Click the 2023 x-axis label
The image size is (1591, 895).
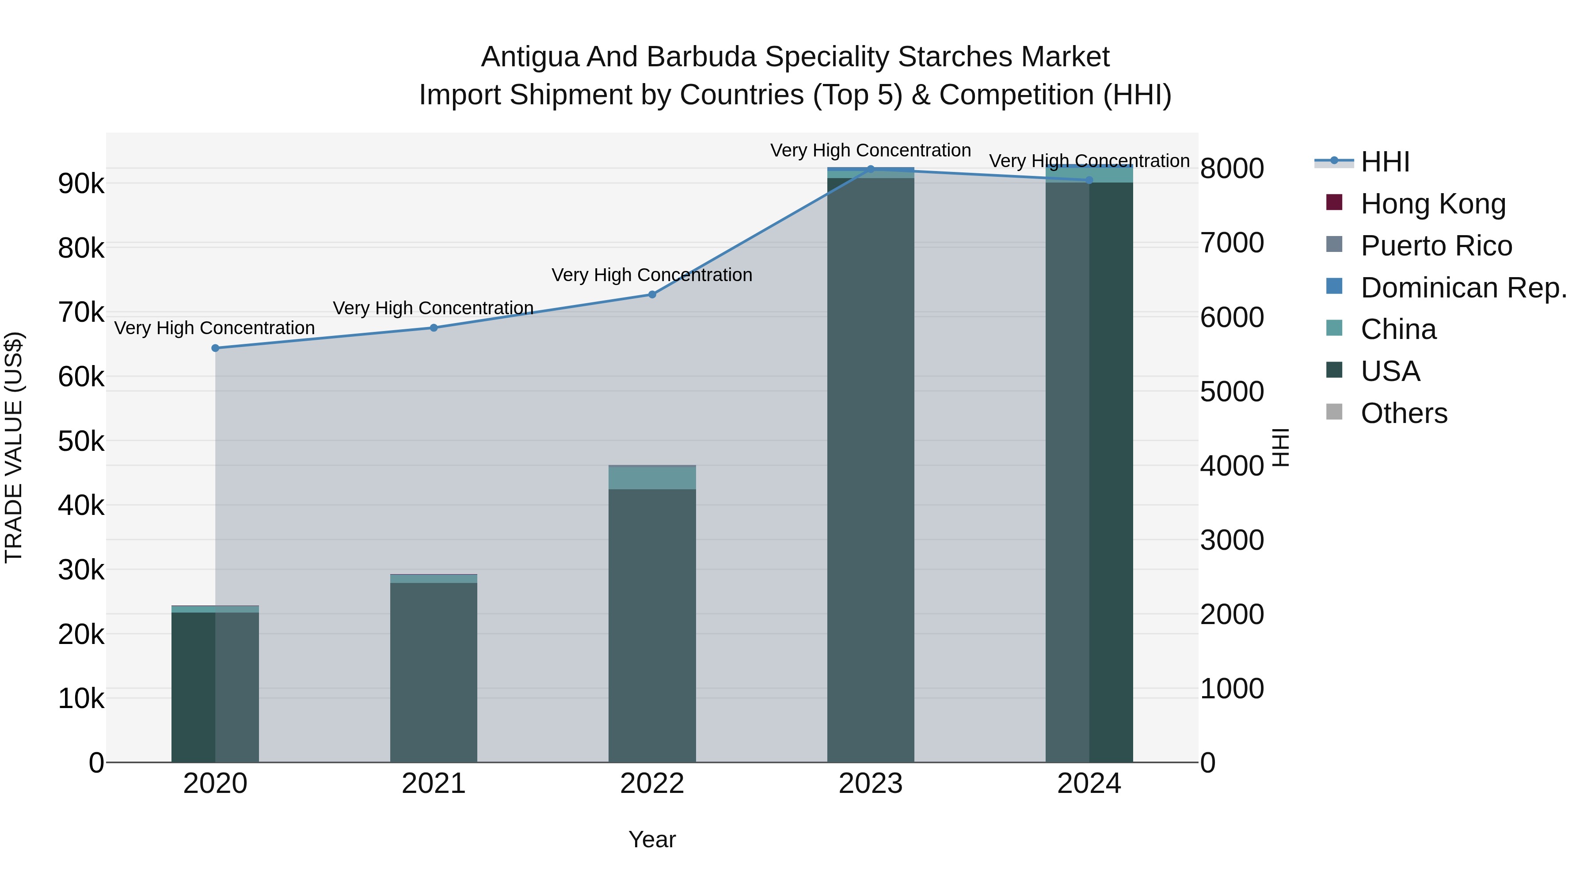pos(871,784)
